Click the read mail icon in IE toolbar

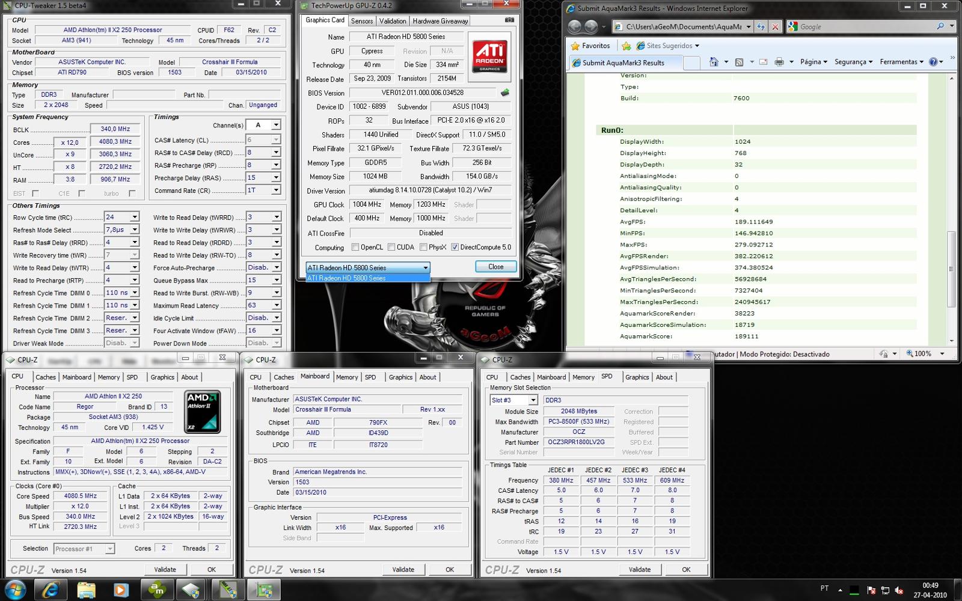[x=763, y=62]
